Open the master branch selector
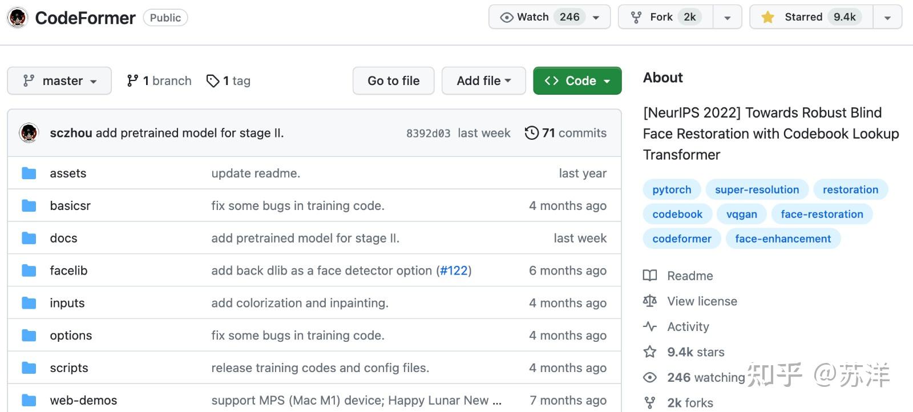 59,81
